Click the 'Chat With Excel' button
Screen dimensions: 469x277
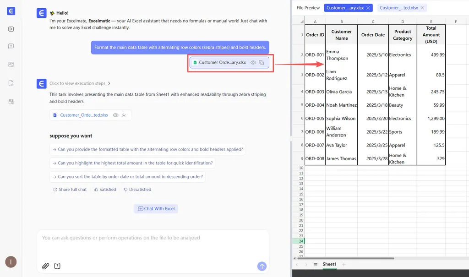[x=156, y=209]
